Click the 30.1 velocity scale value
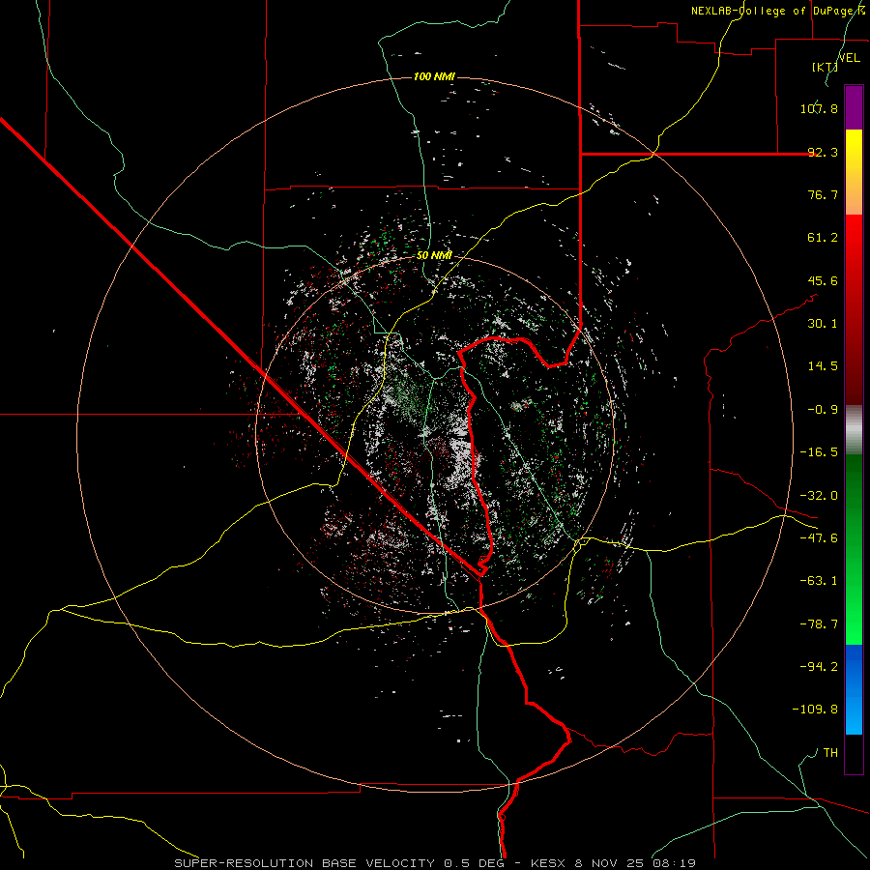Image resolution: width=870 pixels, height=870 pixels. click(823, 324)
